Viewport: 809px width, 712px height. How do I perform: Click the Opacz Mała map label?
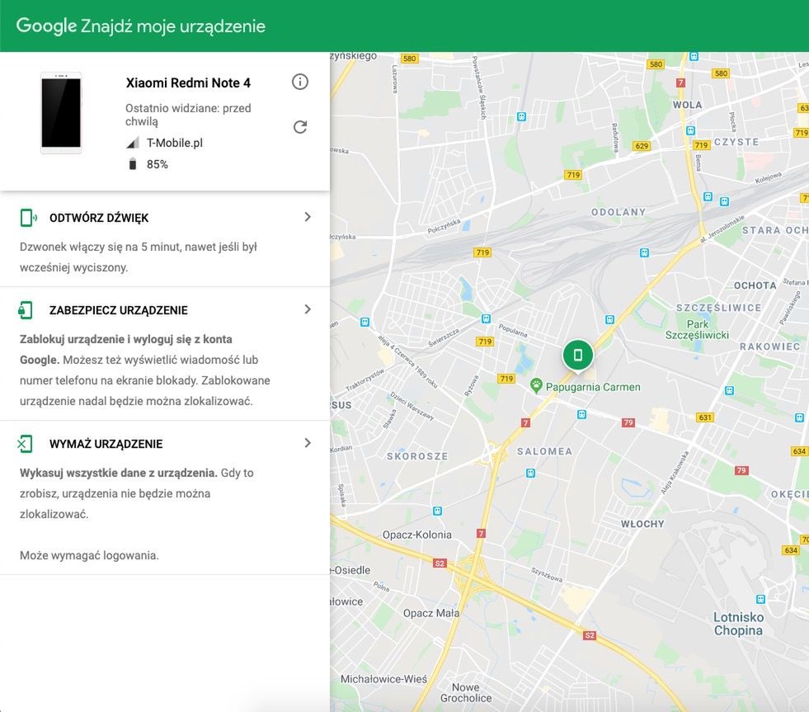click(431, 613)
